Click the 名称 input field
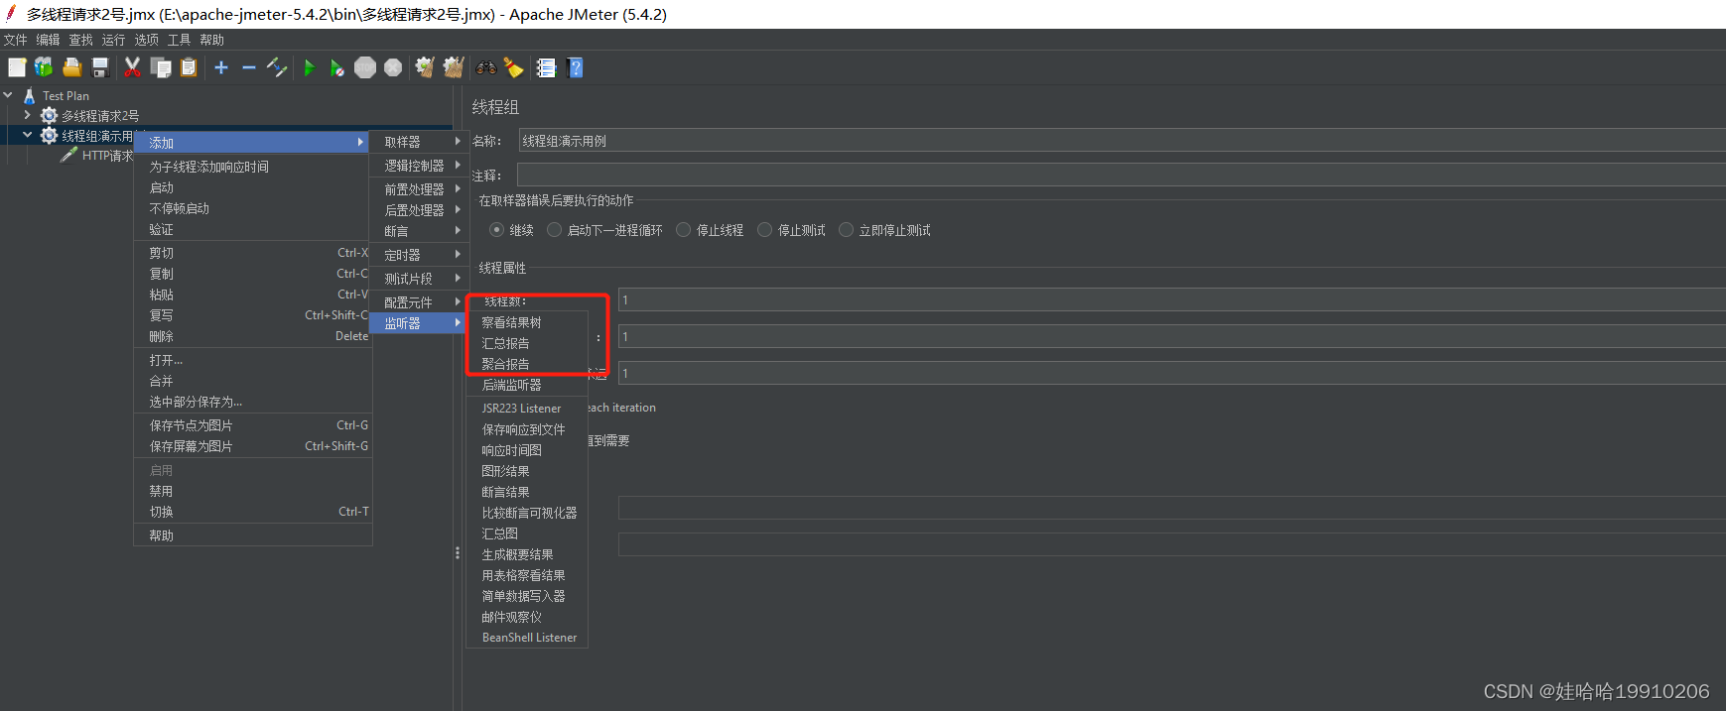This screenshot has height=711, width=1726. click(1122, 141)
